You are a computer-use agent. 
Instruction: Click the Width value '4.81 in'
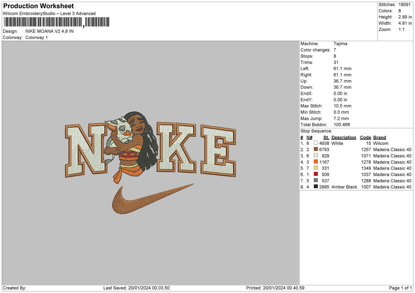point(405,23)
